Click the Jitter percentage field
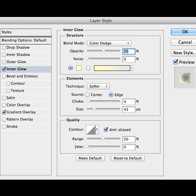Image resolution: width=196 pixels, height=196 pixels. [x=129, y=147]
